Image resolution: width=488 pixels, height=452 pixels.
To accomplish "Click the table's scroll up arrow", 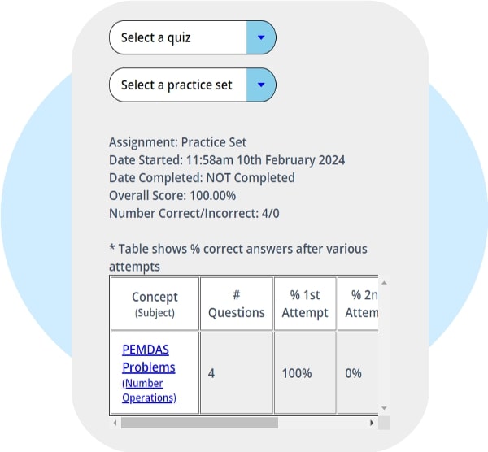I will click(384, 283).
